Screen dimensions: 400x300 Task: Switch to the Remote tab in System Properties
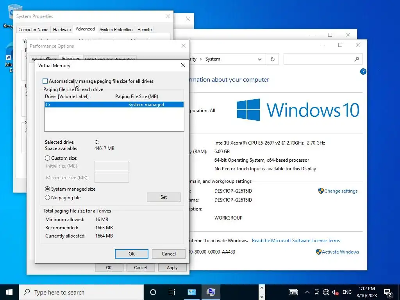pyautogui.click(x=145, y=30)
